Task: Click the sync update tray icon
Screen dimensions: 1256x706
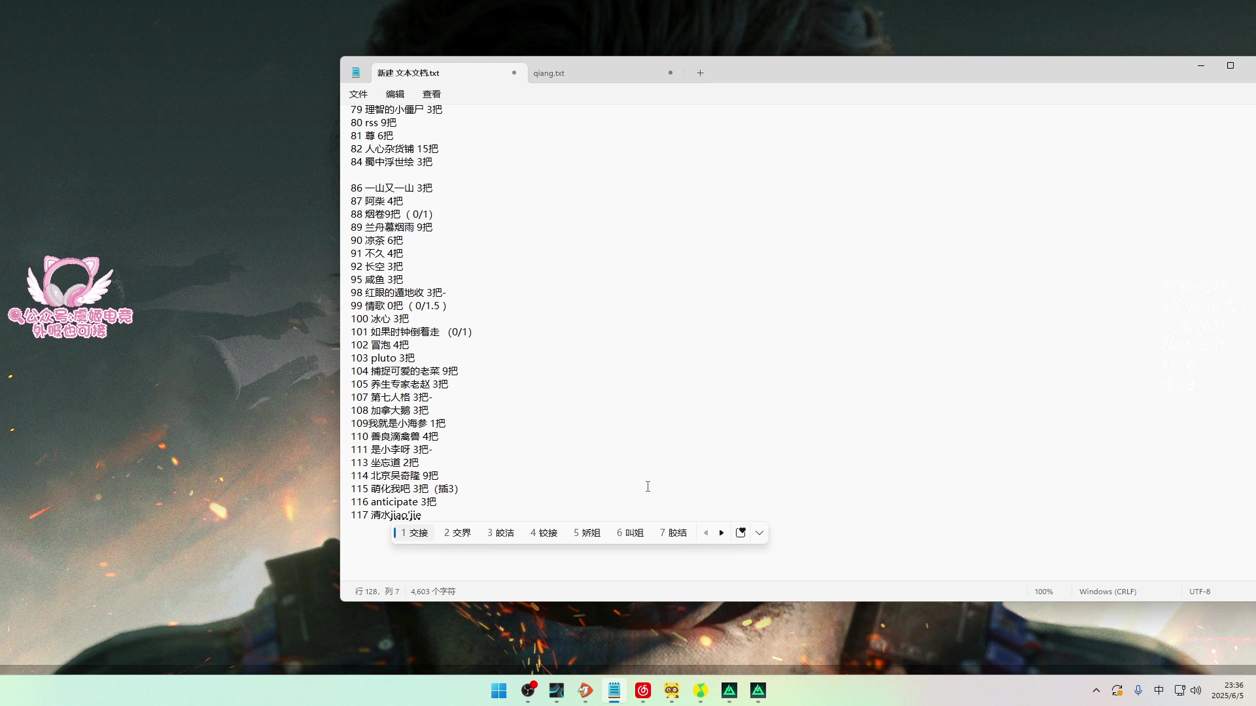Action: click(1117, 691)
